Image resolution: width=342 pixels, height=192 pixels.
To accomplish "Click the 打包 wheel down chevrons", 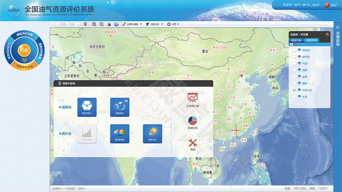I will [24, 60].
